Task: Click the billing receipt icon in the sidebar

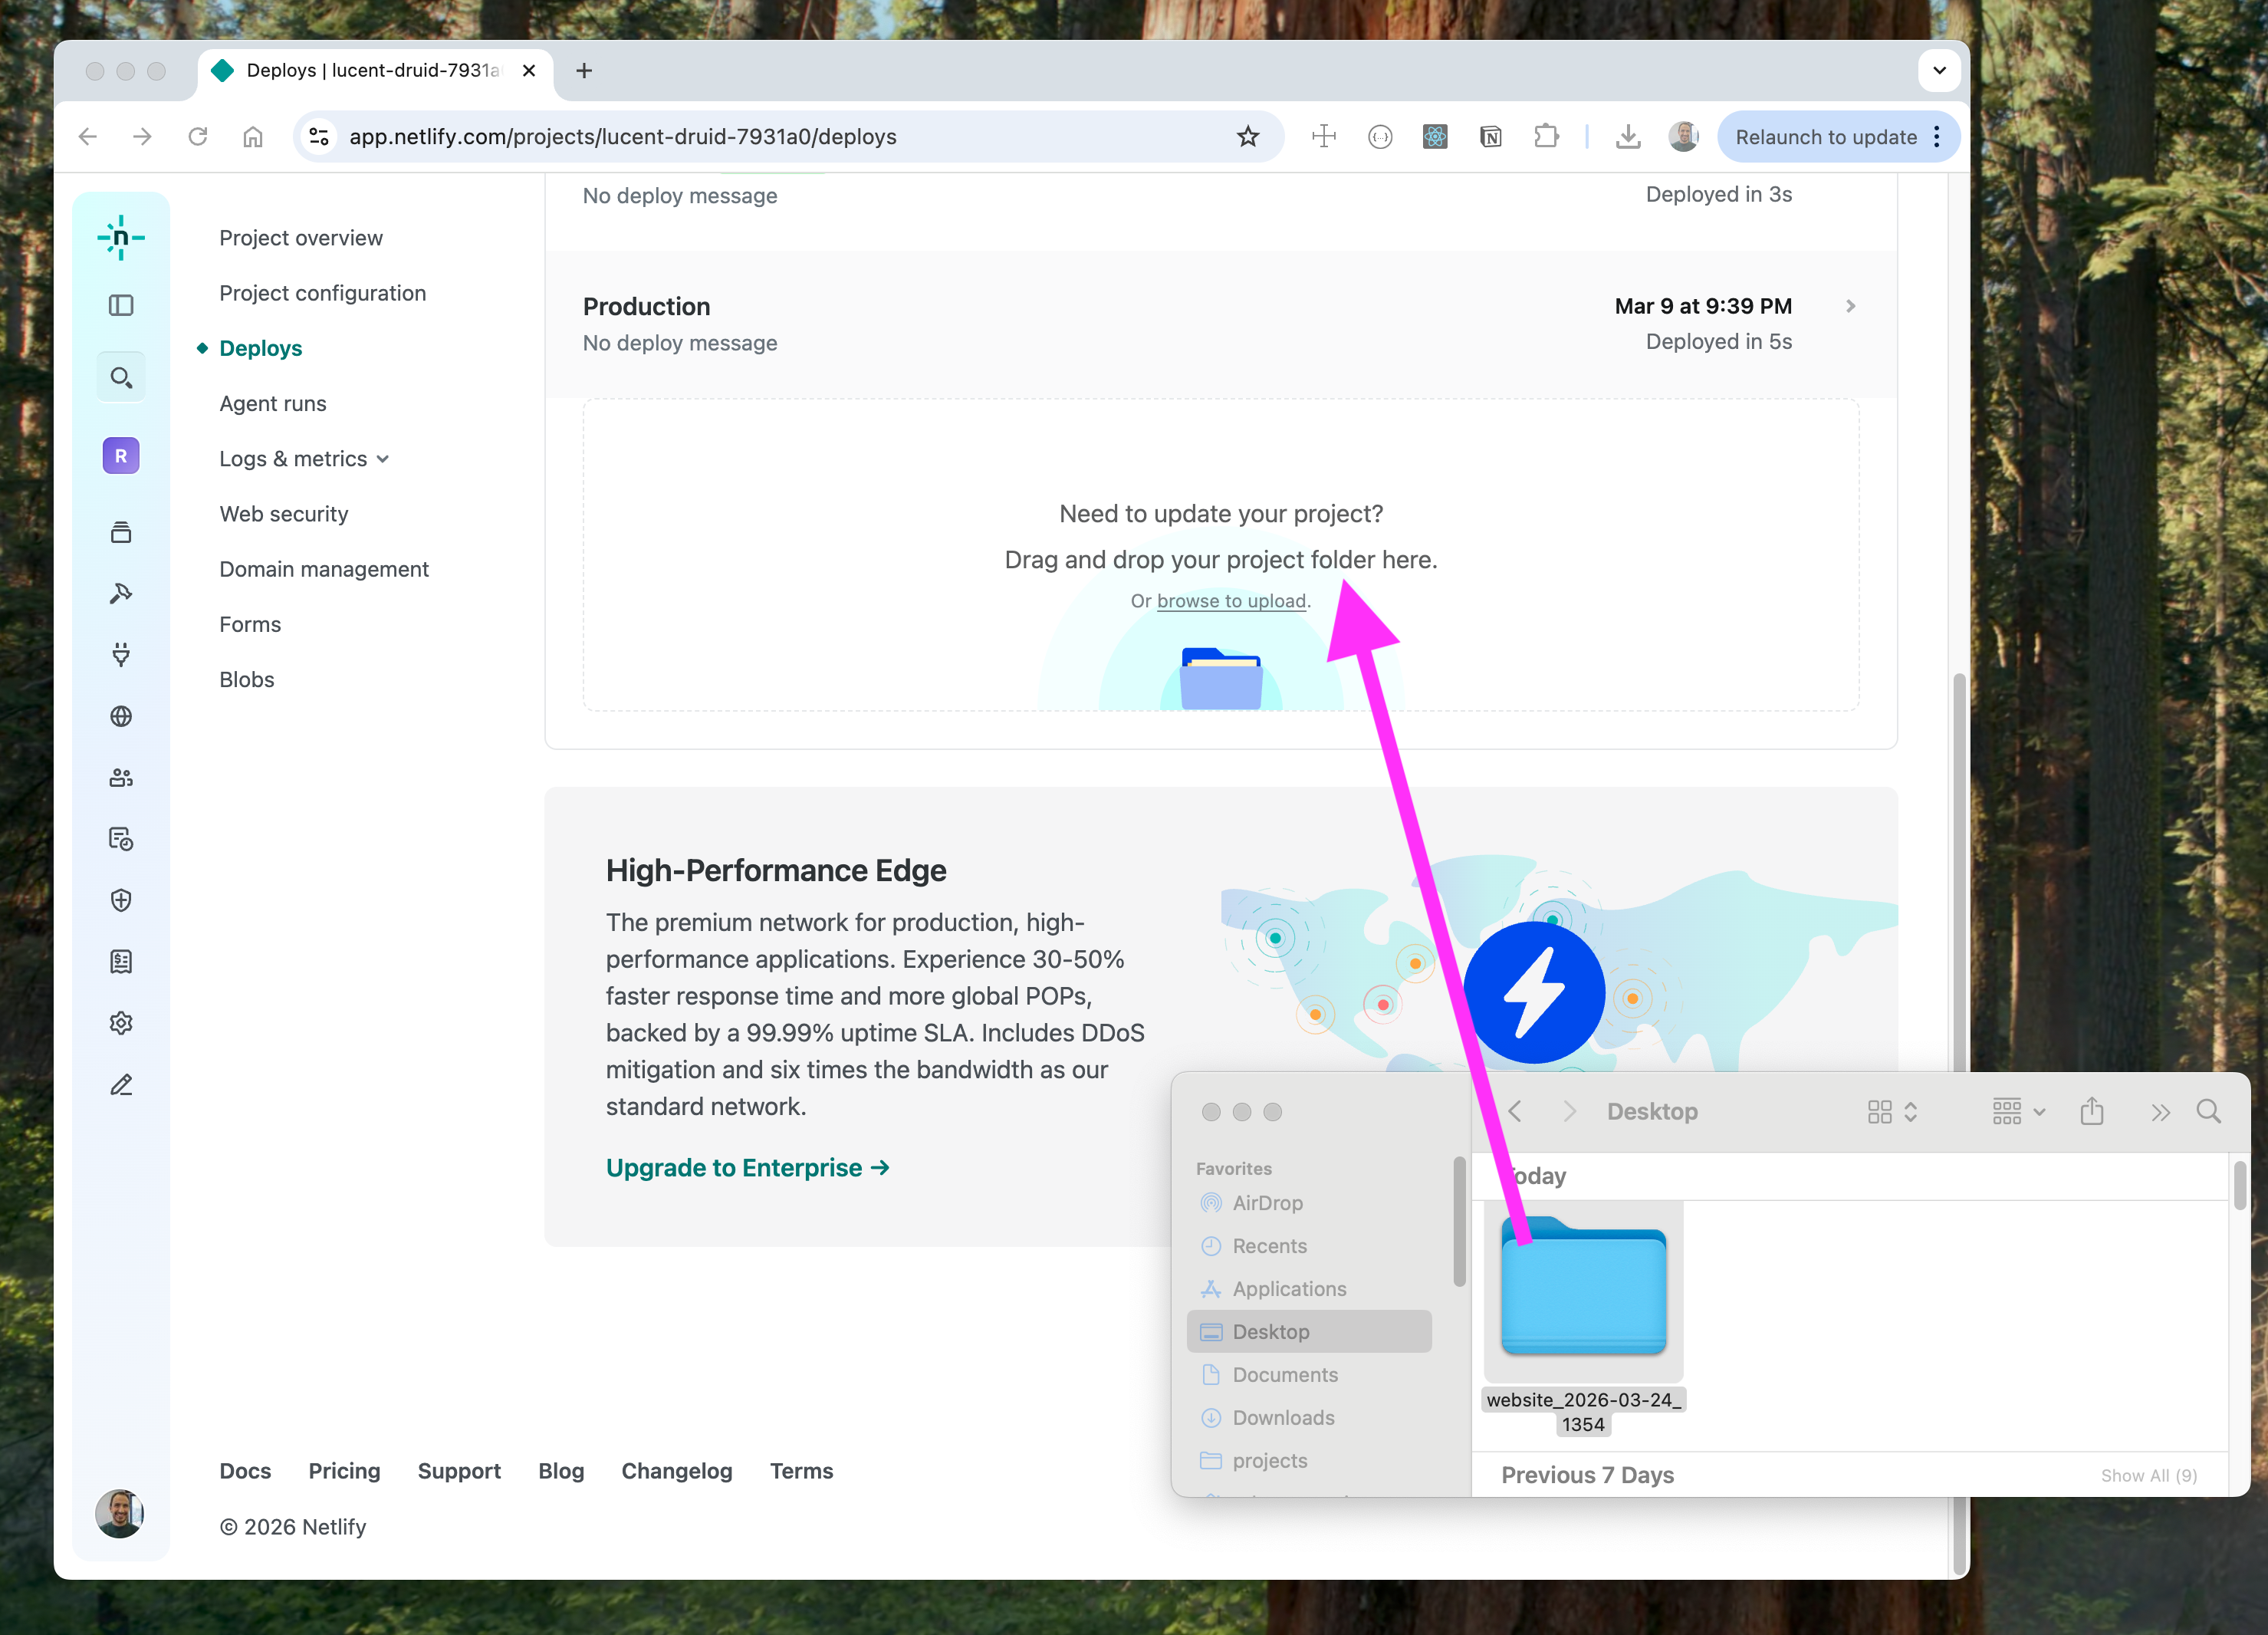Action: pos(121,961)
